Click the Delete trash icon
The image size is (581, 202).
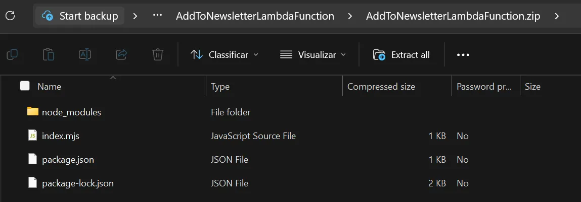[158, 54]
